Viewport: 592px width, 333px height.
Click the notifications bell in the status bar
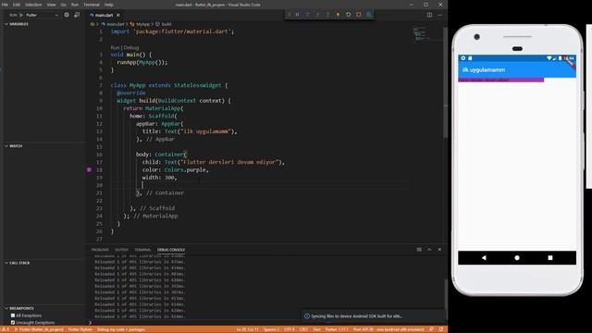[x=441, y=329]
